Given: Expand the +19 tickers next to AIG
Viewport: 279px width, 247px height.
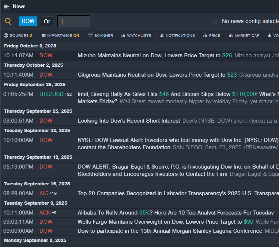Looking at the screenshot, I should [x=53, y=193].
